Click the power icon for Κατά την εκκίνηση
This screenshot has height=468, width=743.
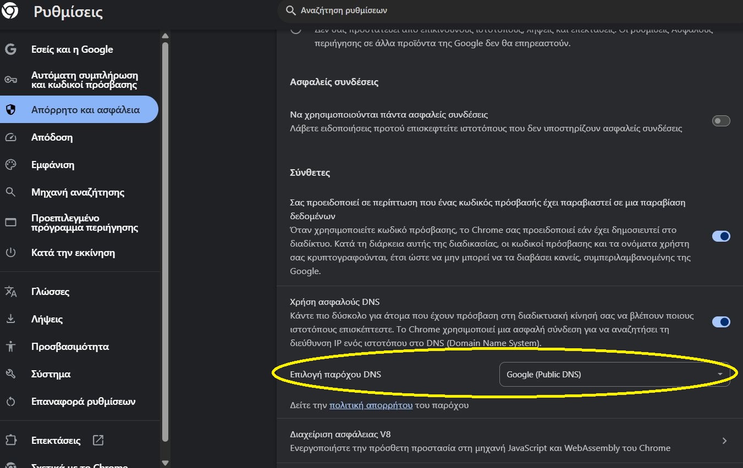[10, 253]
